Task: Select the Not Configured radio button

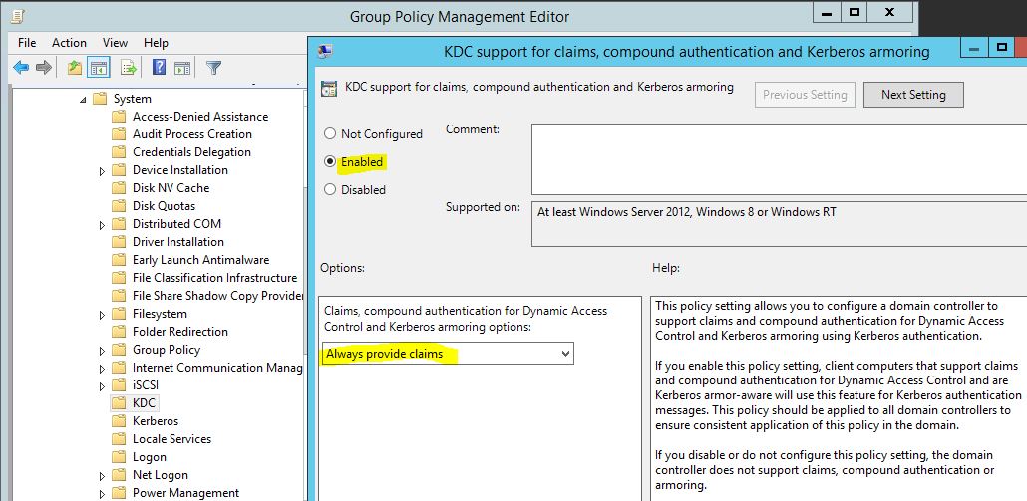Action: coord(330,134)
